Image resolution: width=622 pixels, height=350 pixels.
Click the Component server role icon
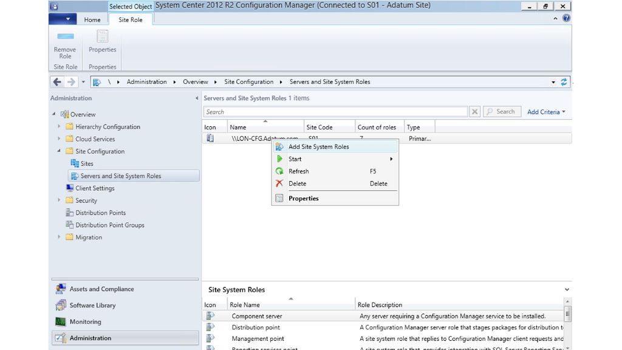(210, 316)
